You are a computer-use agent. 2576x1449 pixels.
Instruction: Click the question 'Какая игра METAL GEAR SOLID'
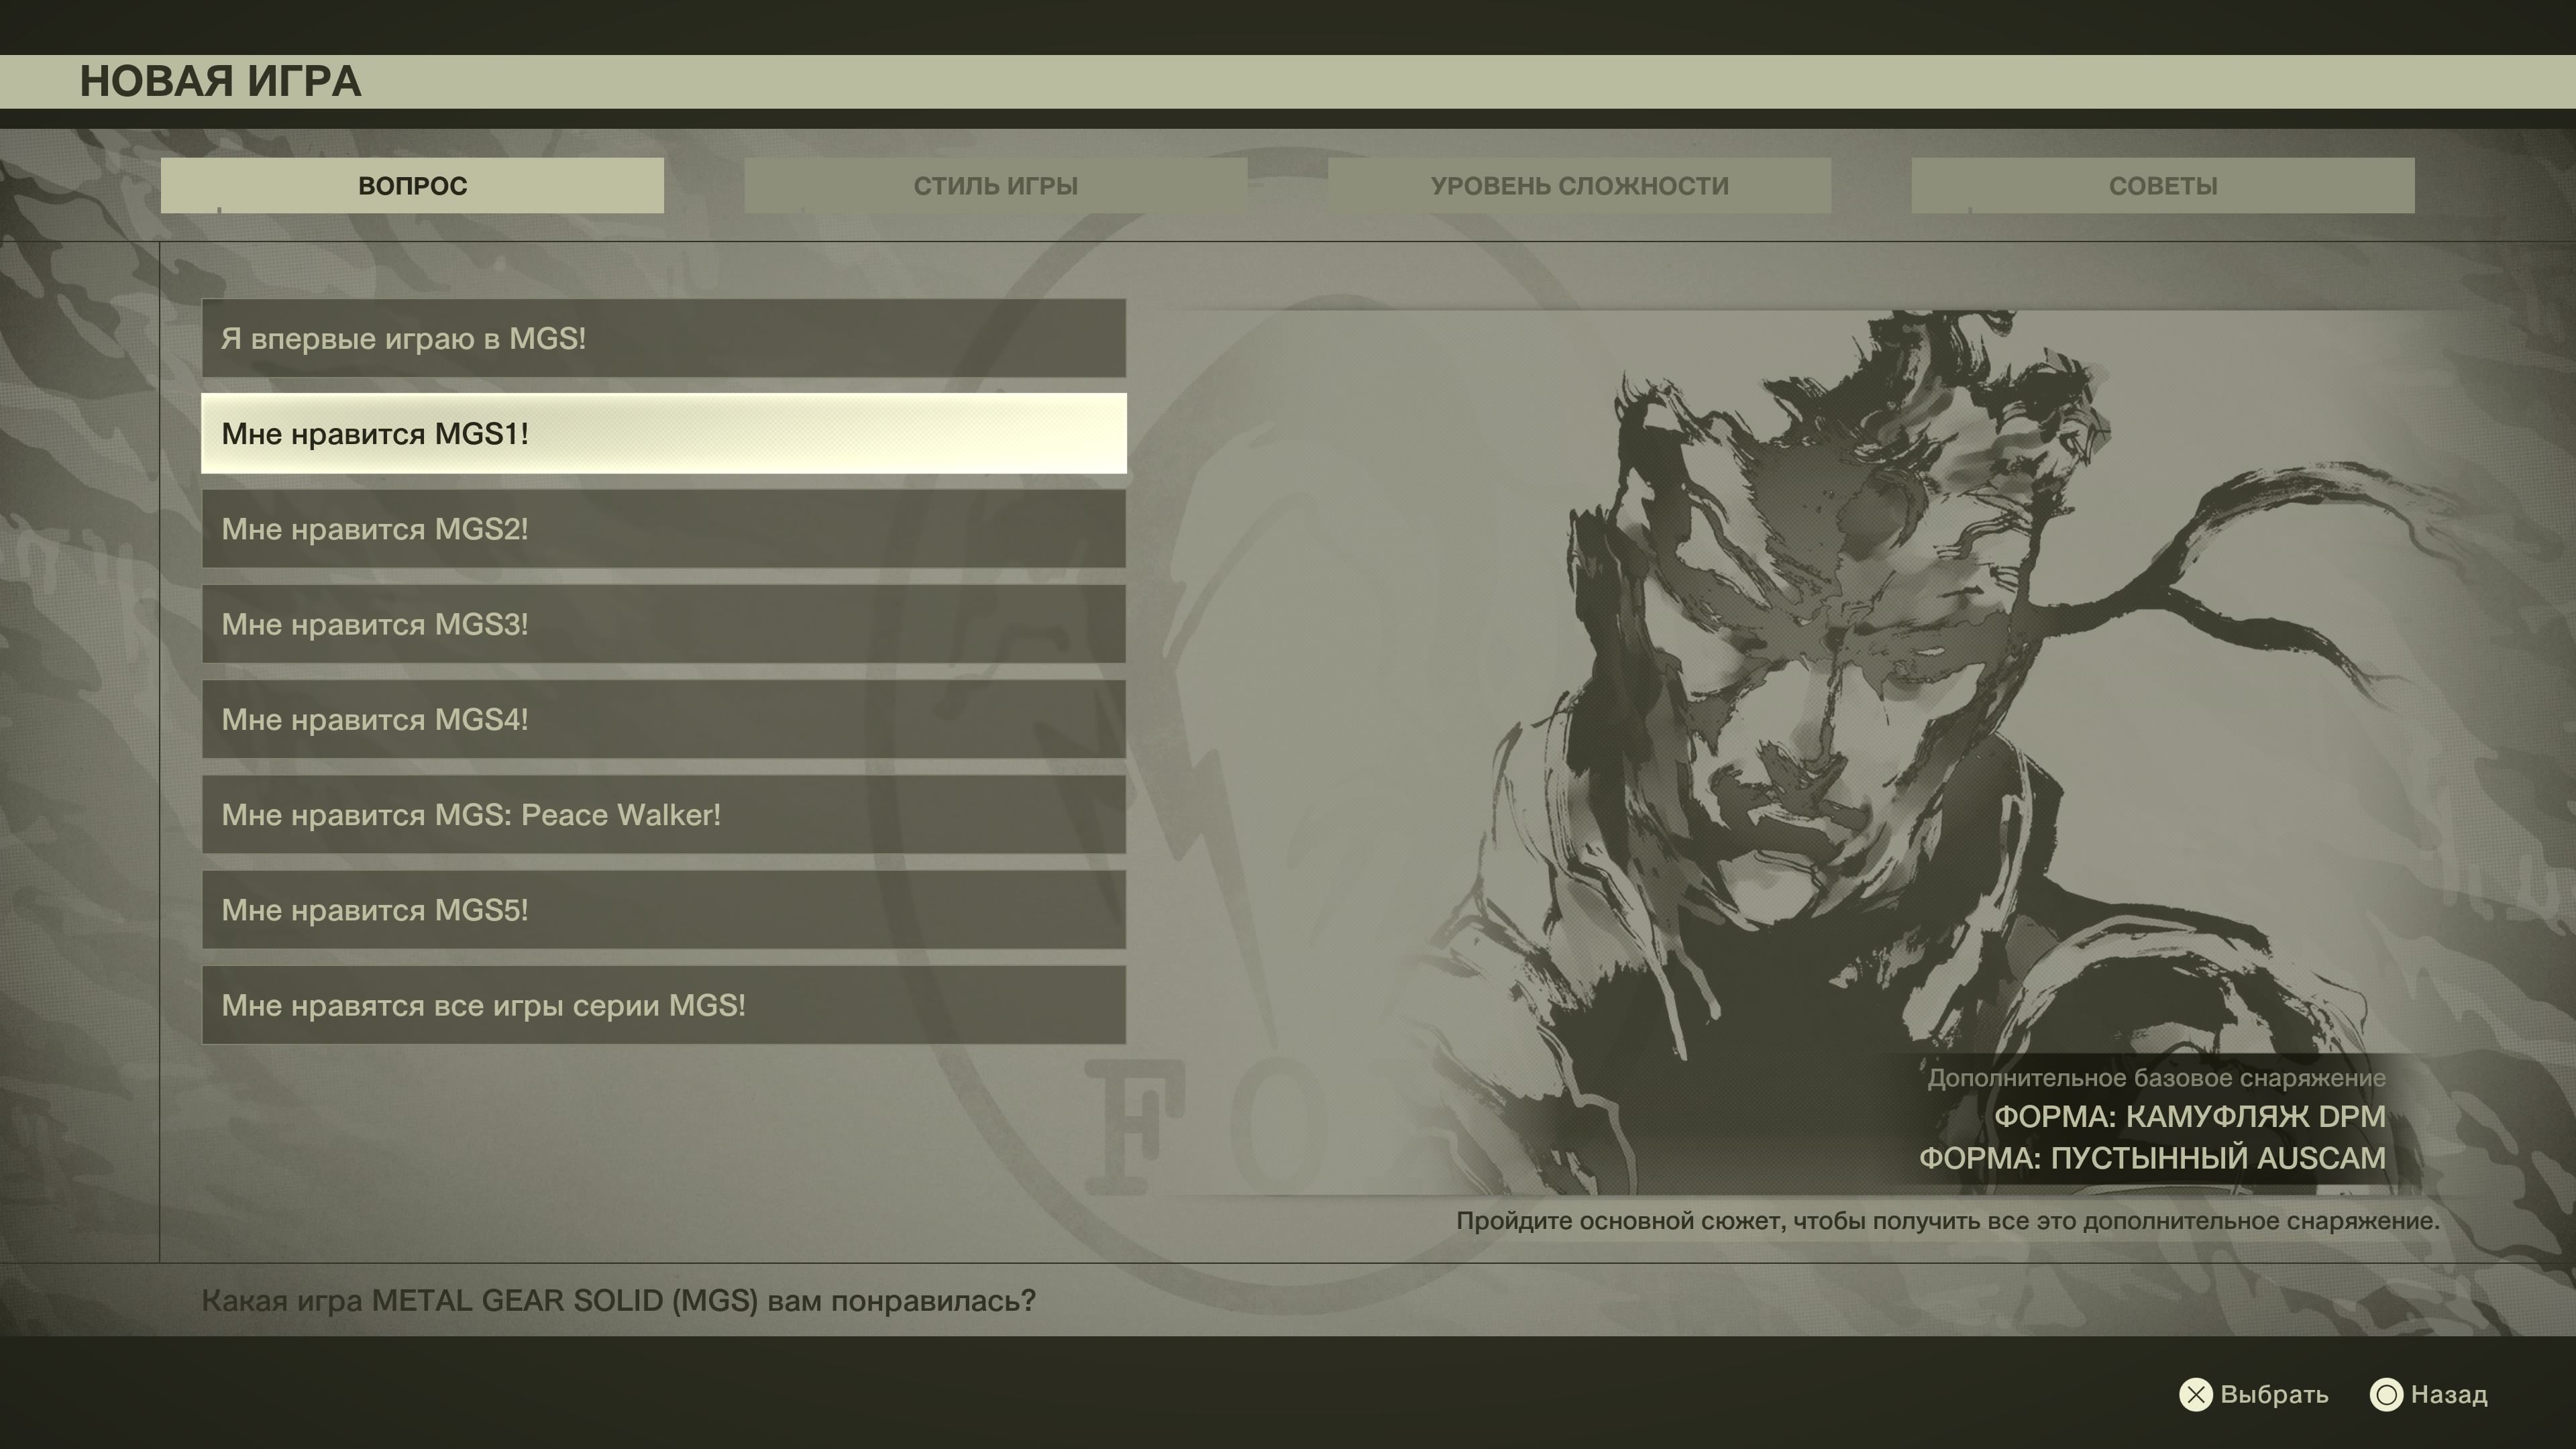click(618, 1301)
